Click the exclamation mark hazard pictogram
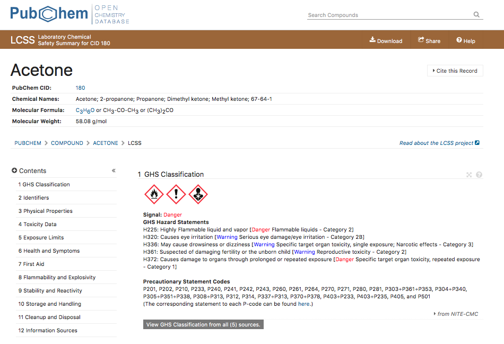Screen dimensions: 504x344 pyautogui.click(x=176, y=194)
